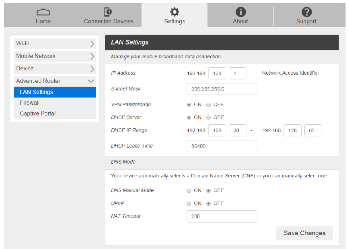Turn UPnP ON
Image resolution: width=349 pixels, height=249 pixels.
[x=189, y=203]
